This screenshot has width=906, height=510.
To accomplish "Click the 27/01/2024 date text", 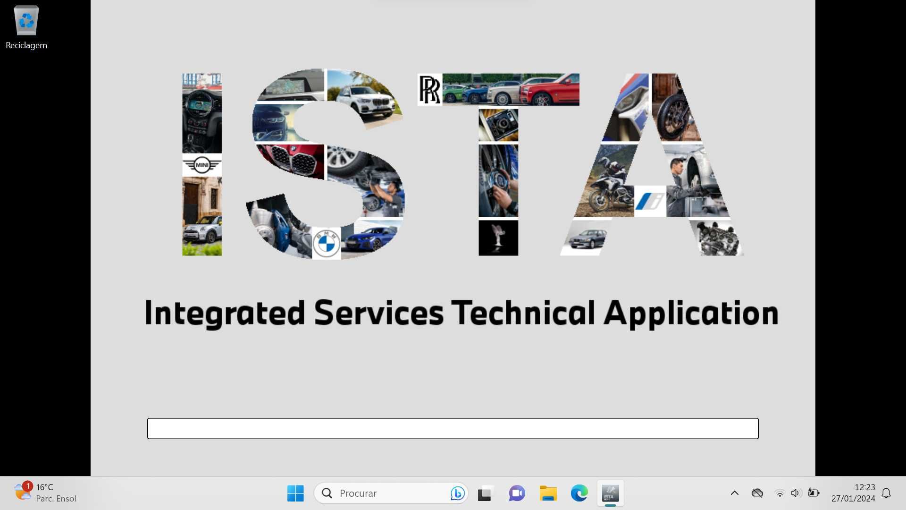I will pos(853,499).
